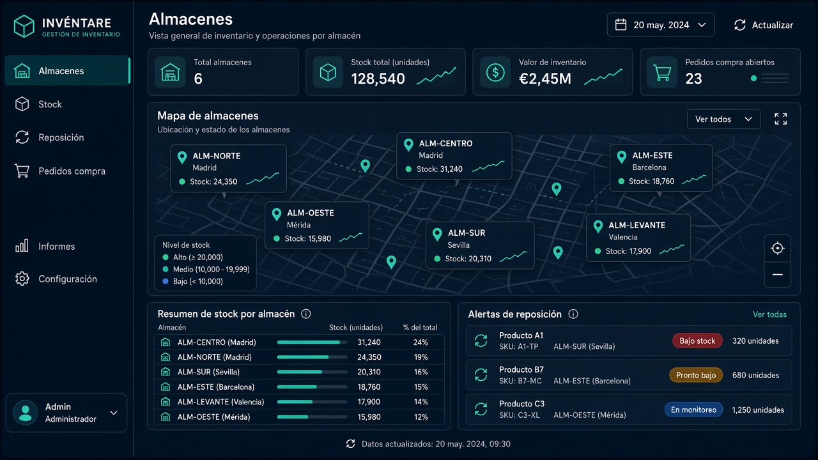Select the ALM-LEVANTE (Valencia) table row

(x=299, y=402)
